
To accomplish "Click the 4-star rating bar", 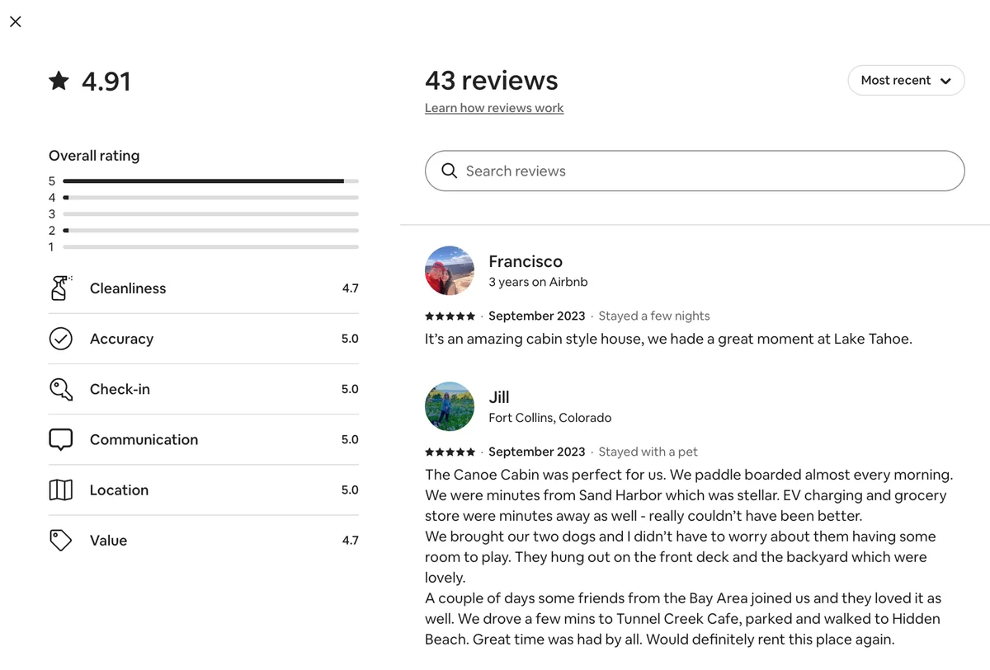I will (210, 197).
